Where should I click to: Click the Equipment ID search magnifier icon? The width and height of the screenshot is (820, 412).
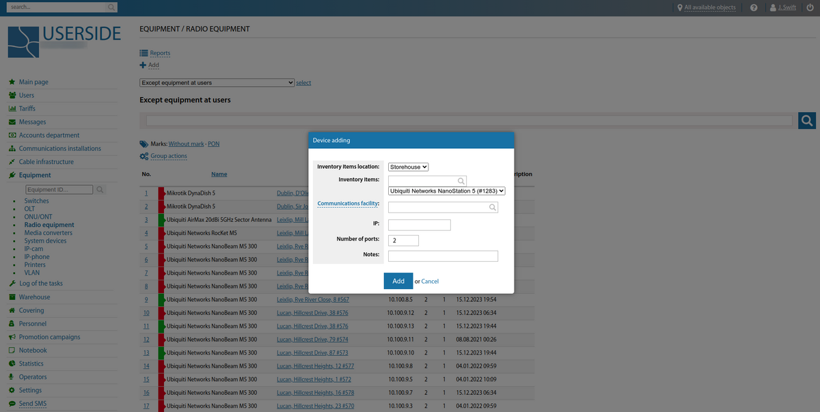click(100, 189)
